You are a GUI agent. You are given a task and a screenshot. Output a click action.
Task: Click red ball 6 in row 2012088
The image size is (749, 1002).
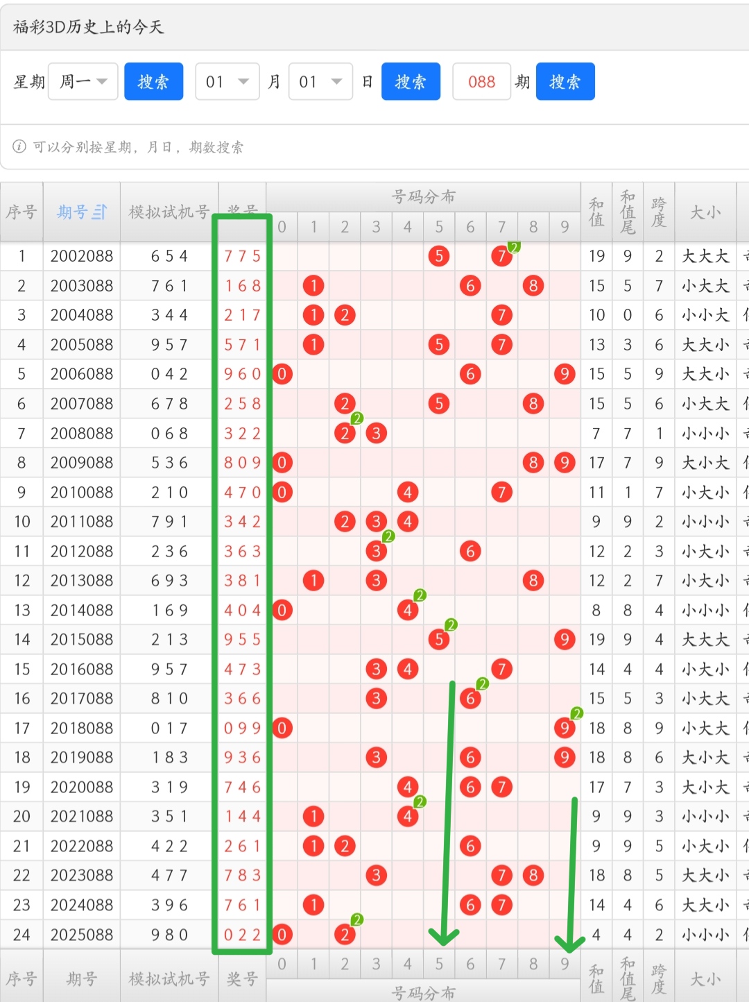pos(470,552)
